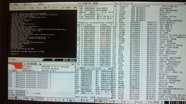
Task: Open the FD1 menu in XM6i
Action: pos(39,8)
